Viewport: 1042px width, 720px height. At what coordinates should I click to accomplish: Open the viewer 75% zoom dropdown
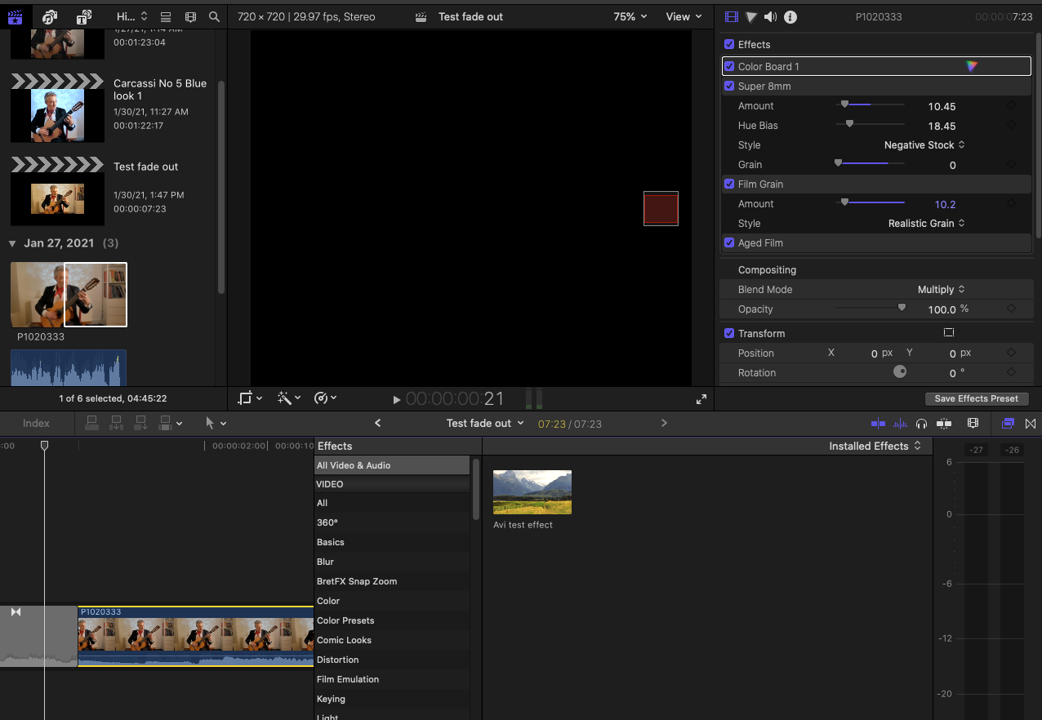click(x=630, y=16)
